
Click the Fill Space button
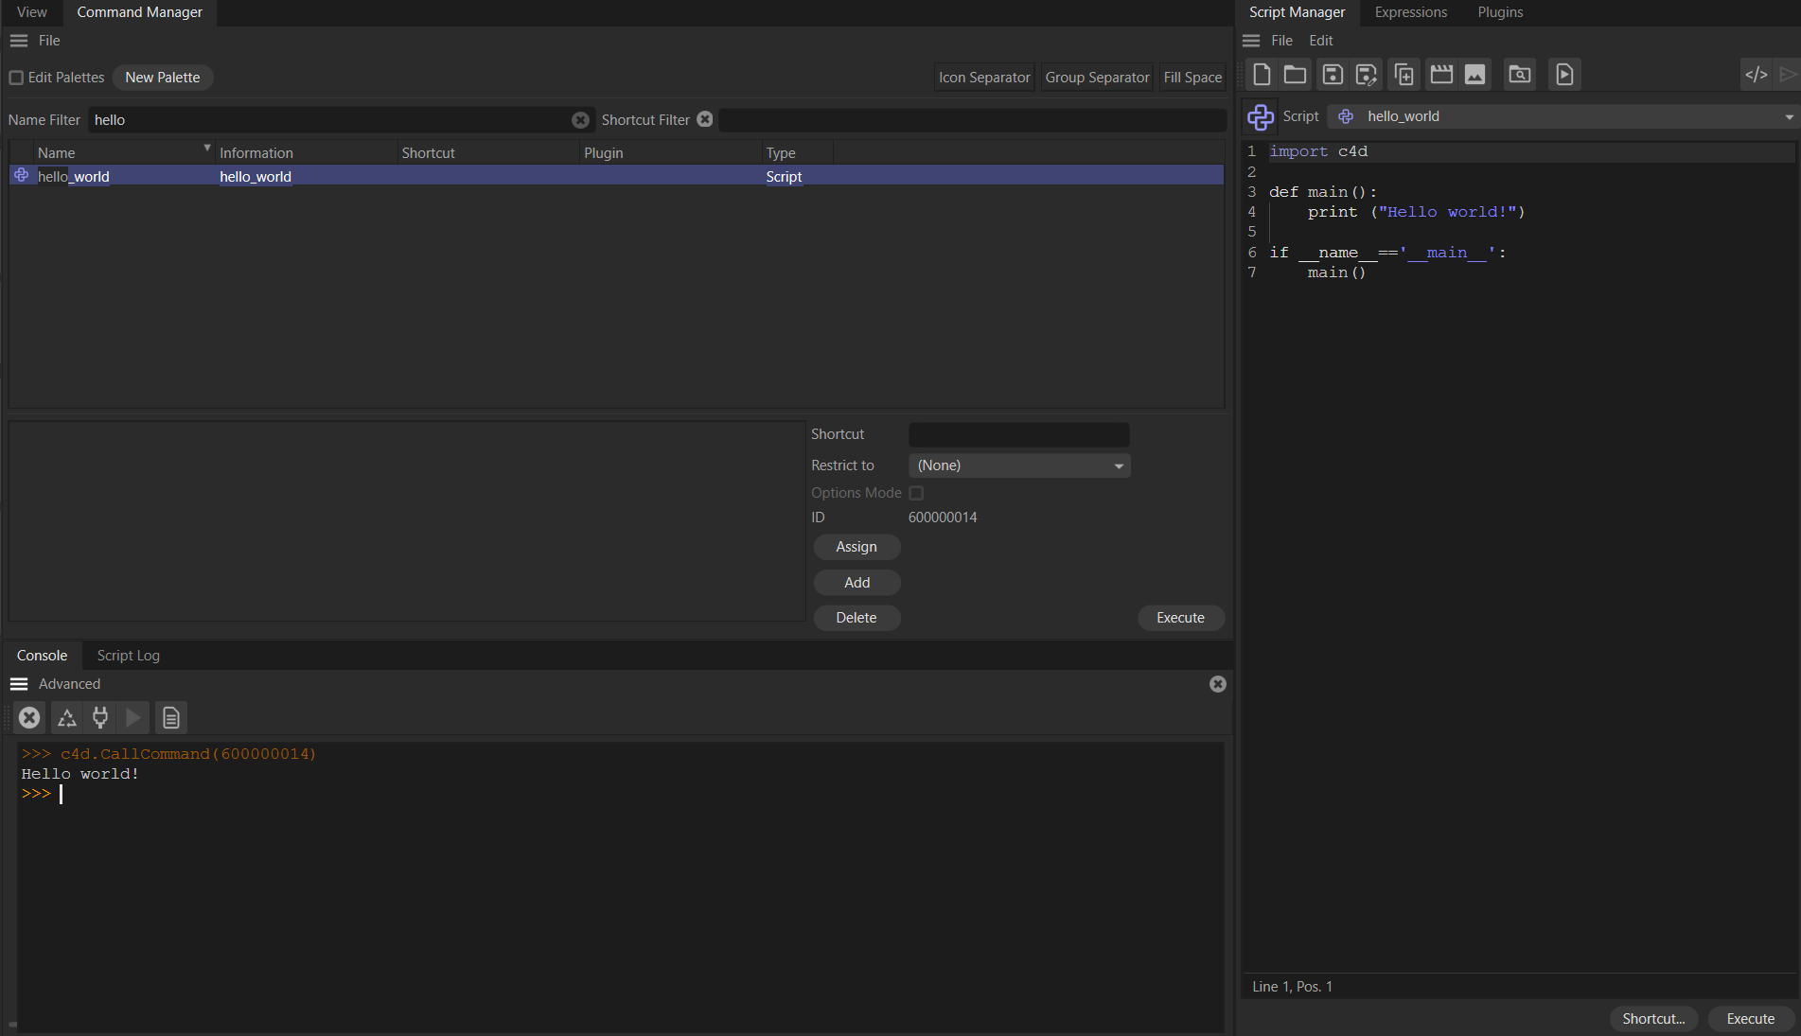pyautogui.click(x=1192, y=78)
